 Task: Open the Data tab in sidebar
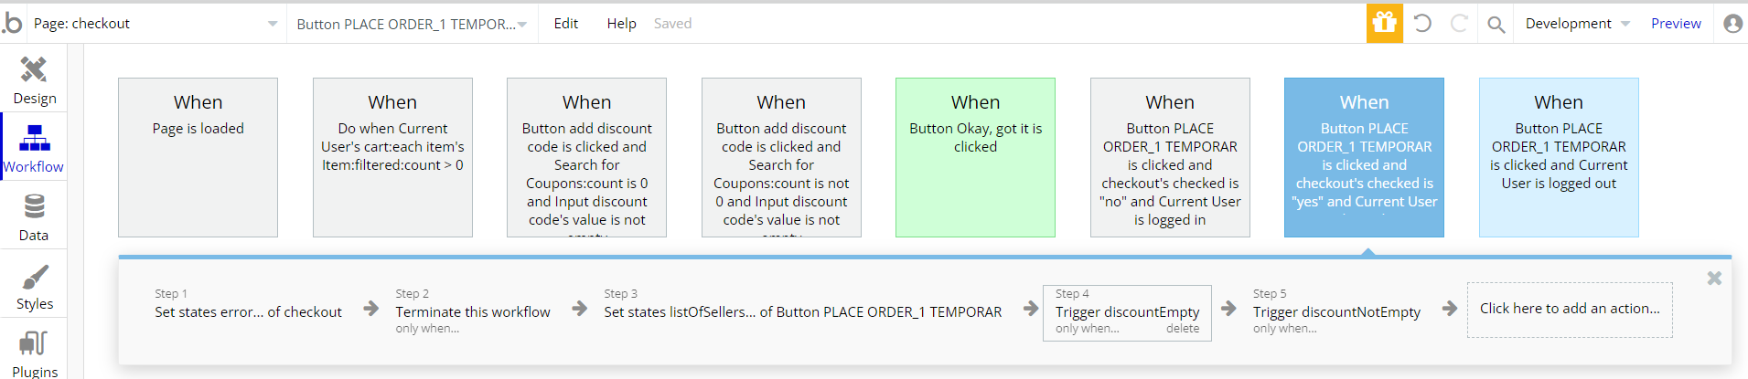click(34, 217)
